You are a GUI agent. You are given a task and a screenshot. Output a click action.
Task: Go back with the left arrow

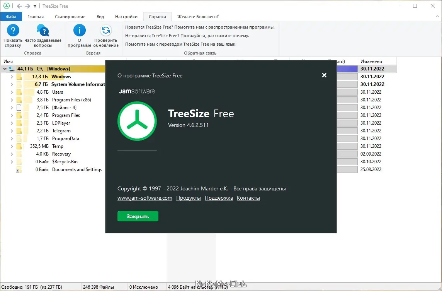point(19,6)
